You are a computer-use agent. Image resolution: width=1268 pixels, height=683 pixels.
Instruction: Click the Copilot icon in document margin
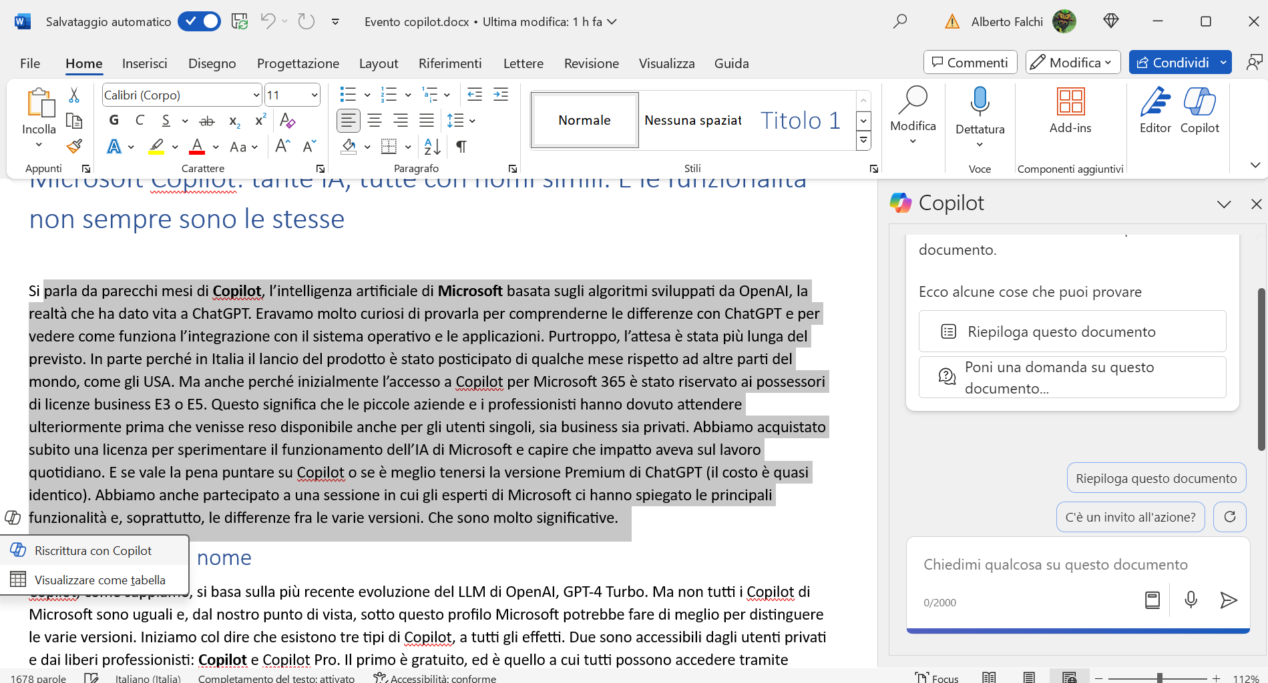pyautogui.click(x=13, y=518)
